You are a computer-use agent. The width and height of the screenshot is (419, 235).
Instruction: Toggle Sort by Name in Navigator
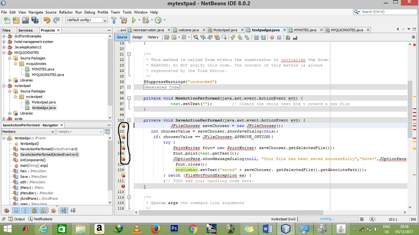64,211
